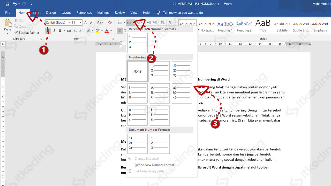Switch to the Insert ribbon tab

[x=36, y=12]
